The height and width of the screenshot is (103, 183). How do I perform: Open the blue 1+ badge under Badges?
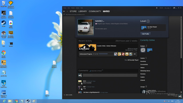click(x=150, y=50)
